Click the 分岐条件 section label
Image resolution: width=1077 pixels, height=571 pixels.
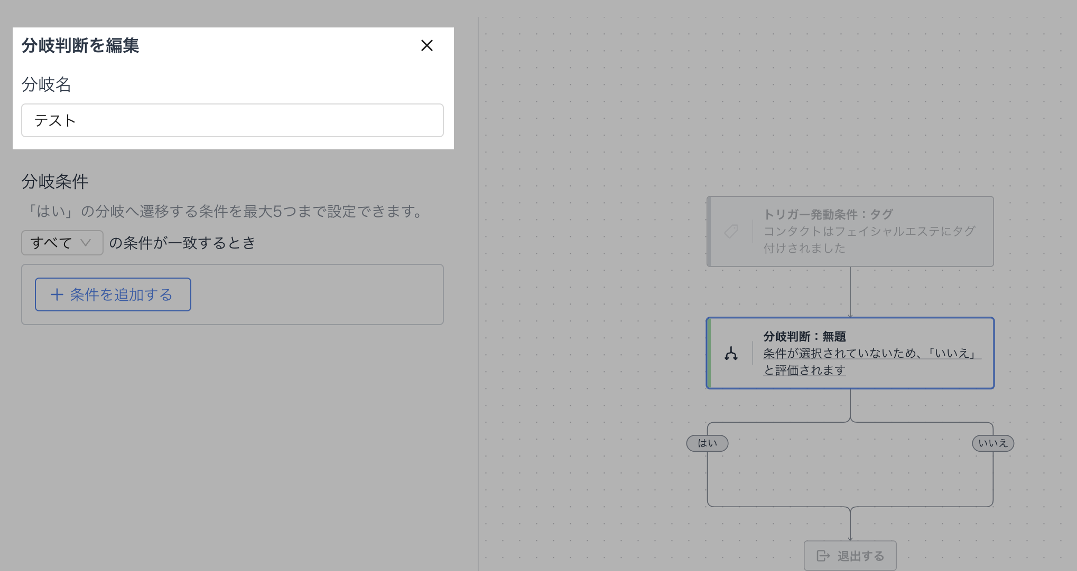pos(55,182)
